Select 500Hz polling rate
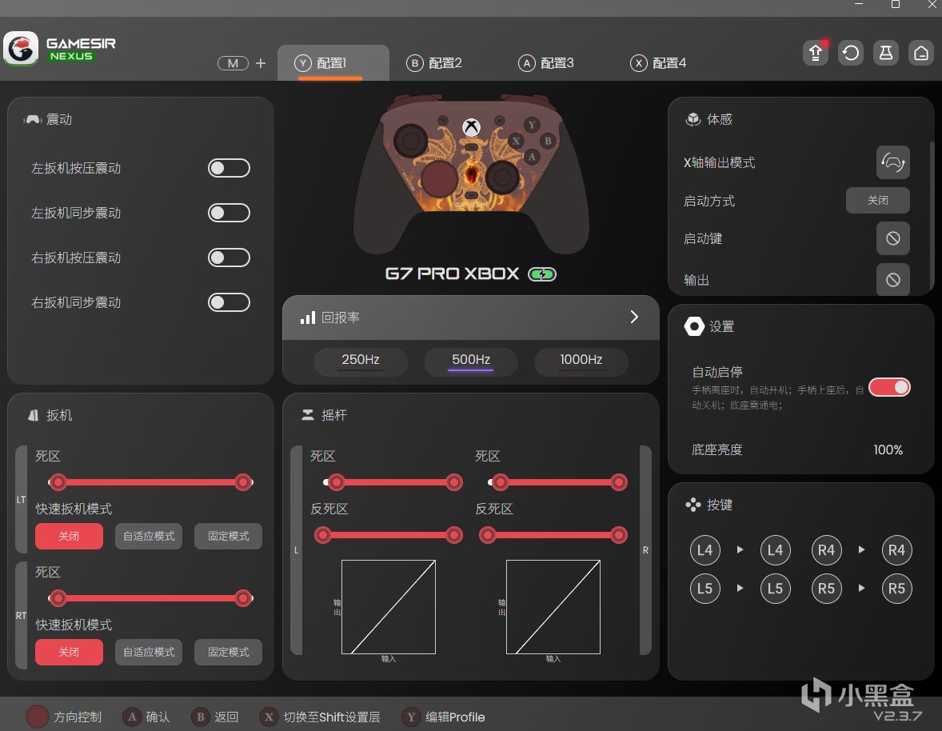This screenshot has height=731, width=942. pyautogui.click(x=471, y=361)
